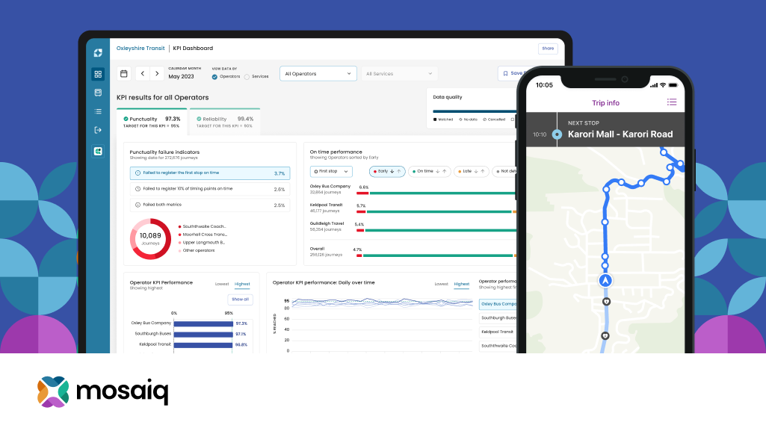Open the trip list icon on phone screen
766x431 pixels.
[x=672, y=102]
